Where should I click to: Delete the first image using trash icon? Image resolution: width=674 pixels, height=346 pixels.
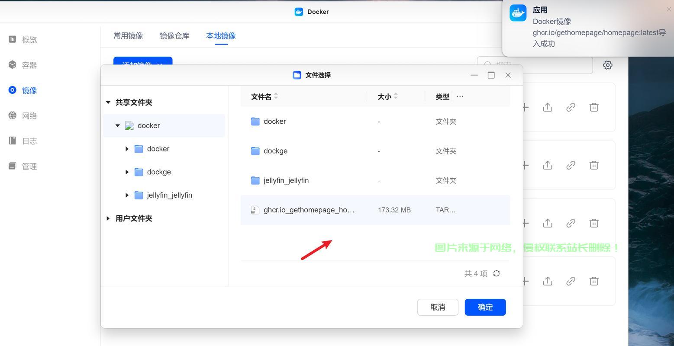(x=594, y=107)
